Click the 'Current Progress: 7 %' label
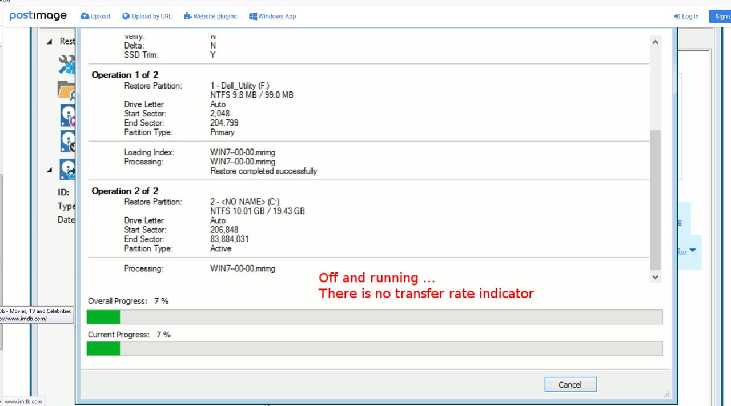 click(x=129, y=335)
